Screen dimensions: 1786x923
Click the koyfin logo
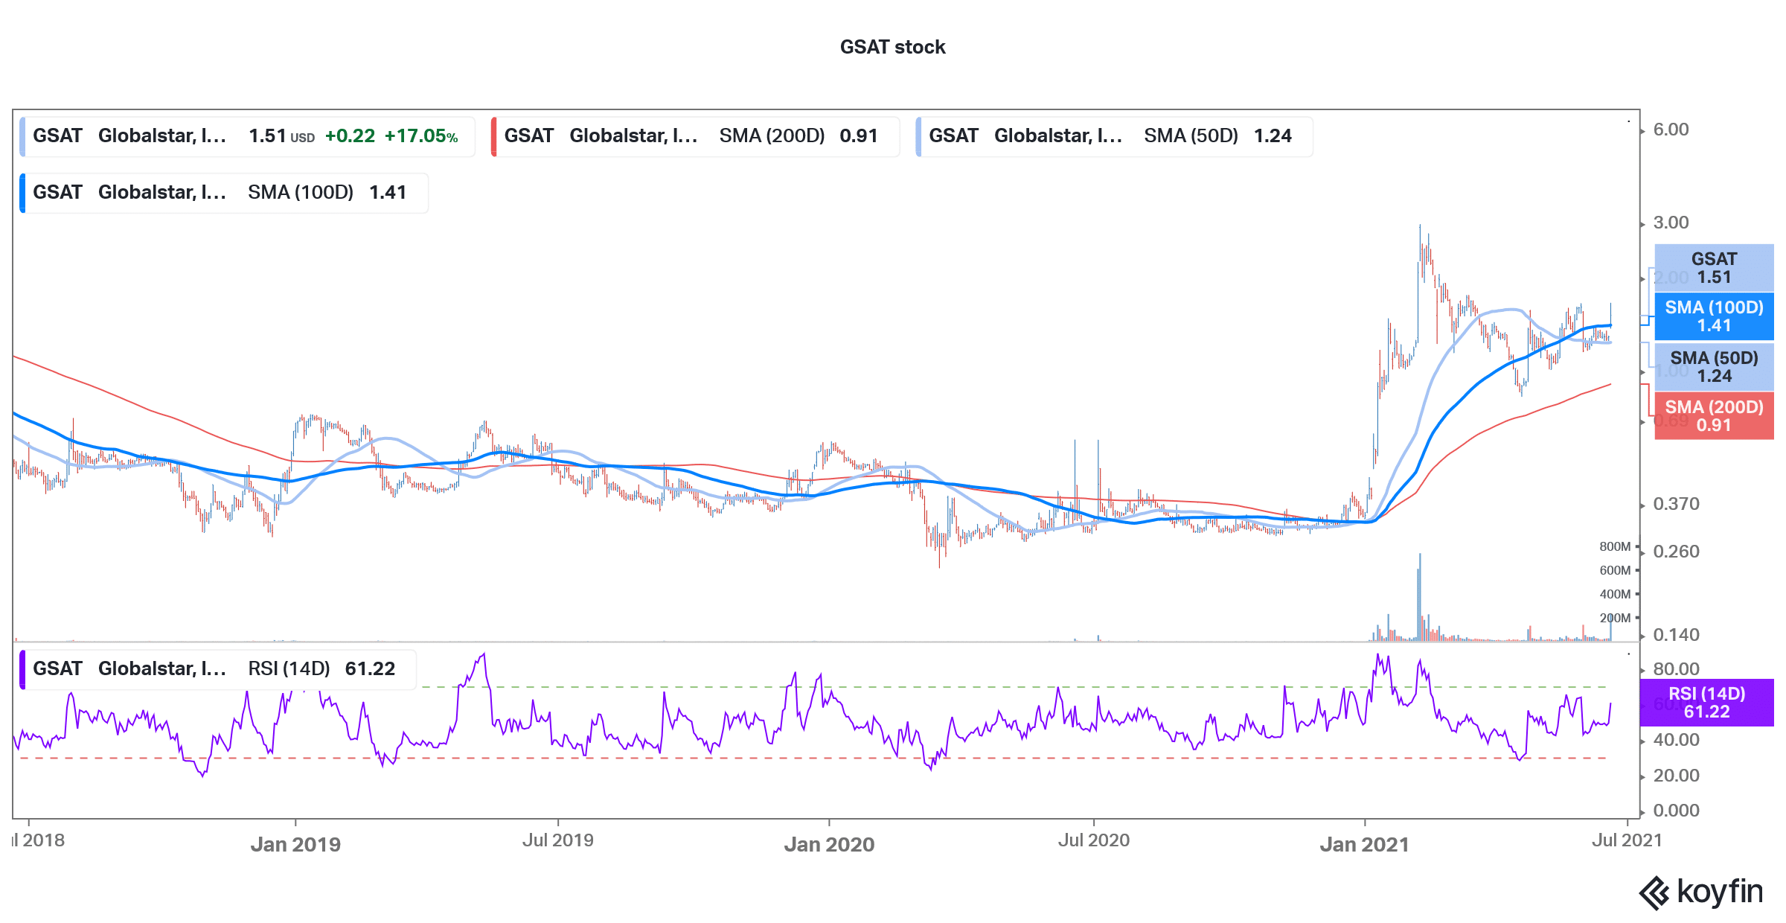[1701, 892]
